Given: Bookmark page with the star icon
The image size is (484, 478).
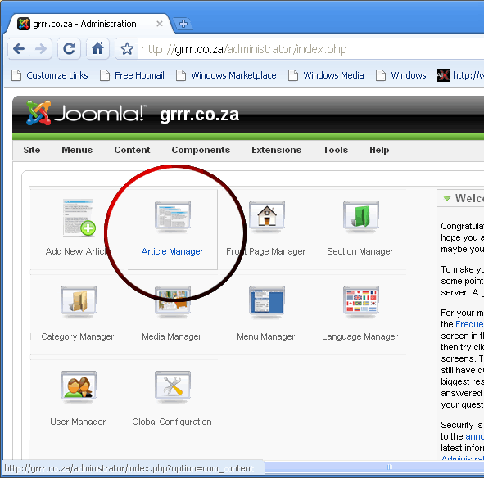Looking at the screenshot, I should click(x=127, y=49).
